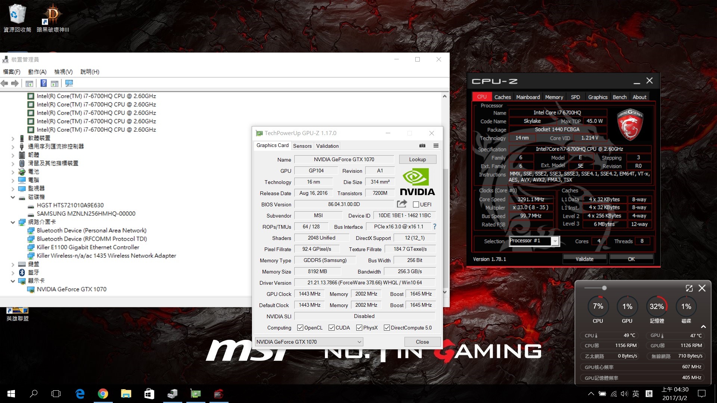Click the BIOS export share icon in GPU-Z
Image resolution: width=717 pixels, height=403 pixels.
point(402,204)
